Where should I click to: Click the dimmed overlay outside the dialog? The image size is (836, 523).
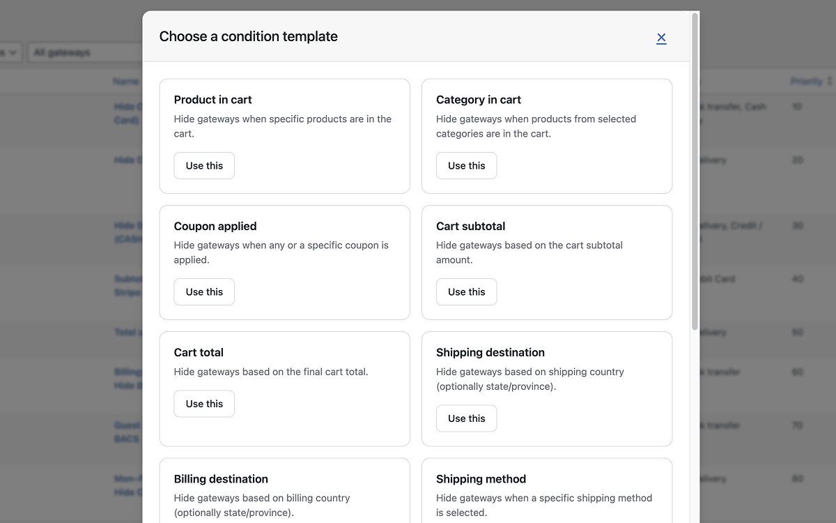tap(70, 279)
